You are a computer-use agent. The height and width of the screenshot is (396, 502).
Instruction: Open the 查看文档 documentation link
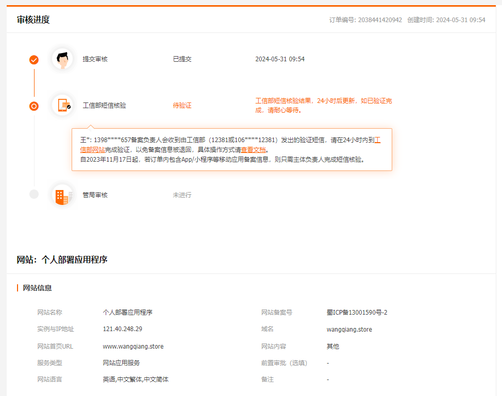tap(253, 150)
